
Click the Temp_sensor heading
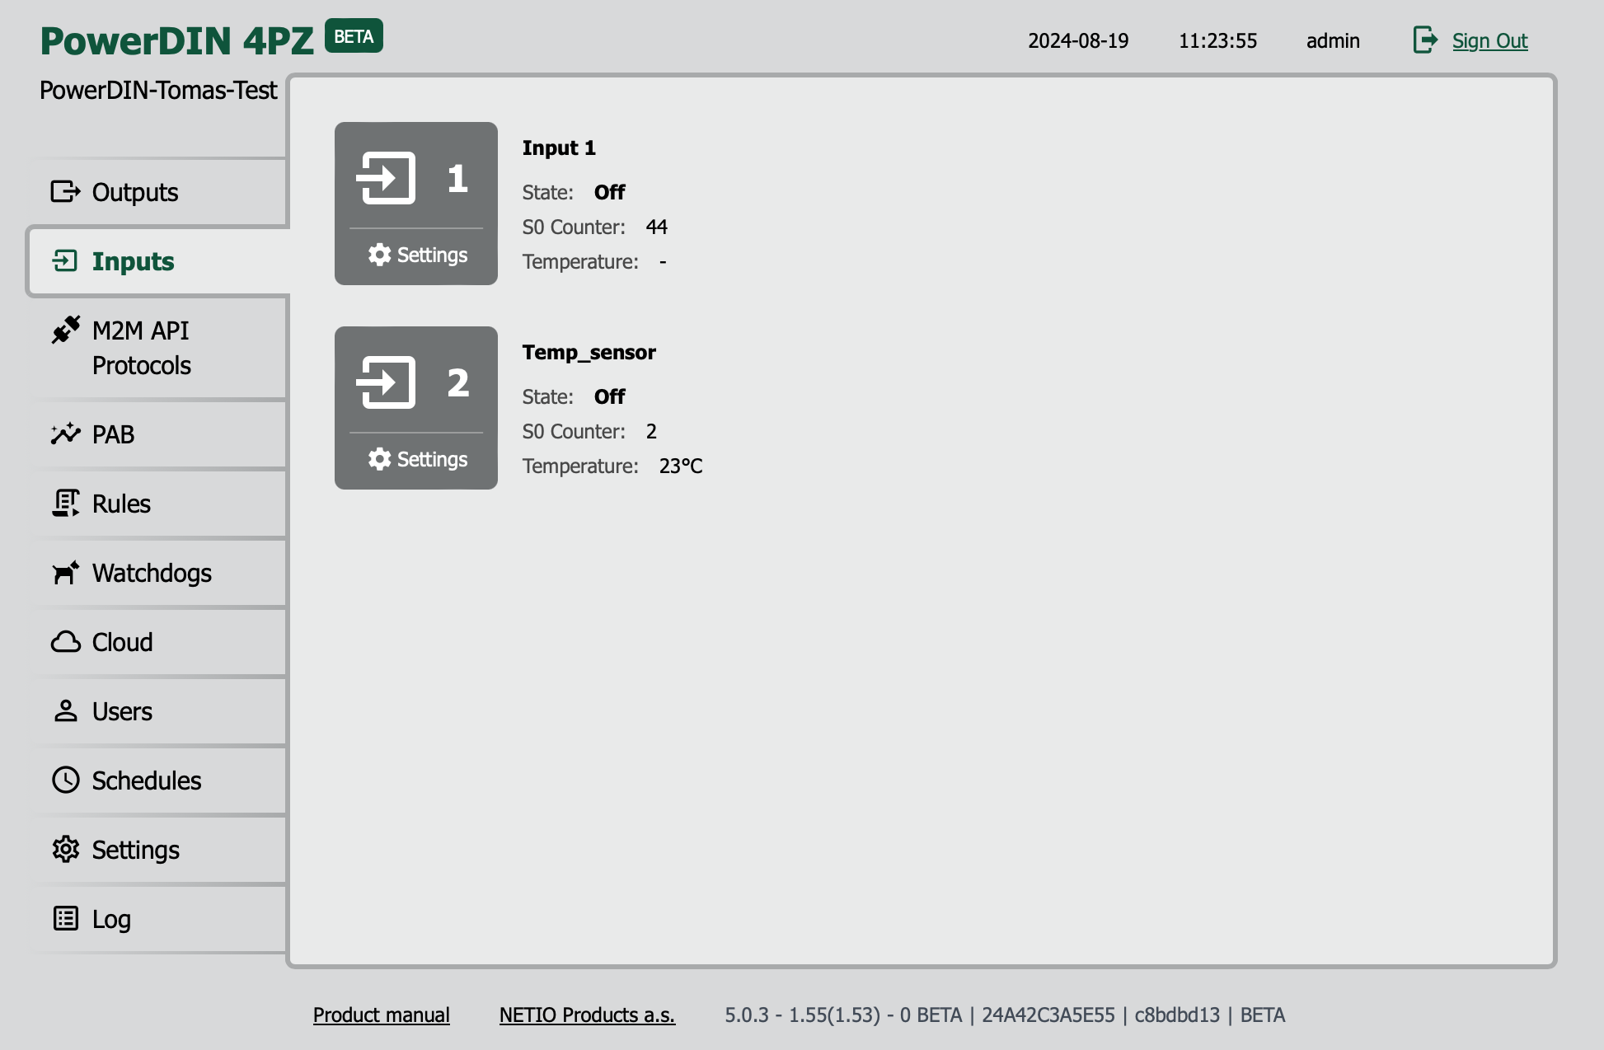click(x=589, y=352)
